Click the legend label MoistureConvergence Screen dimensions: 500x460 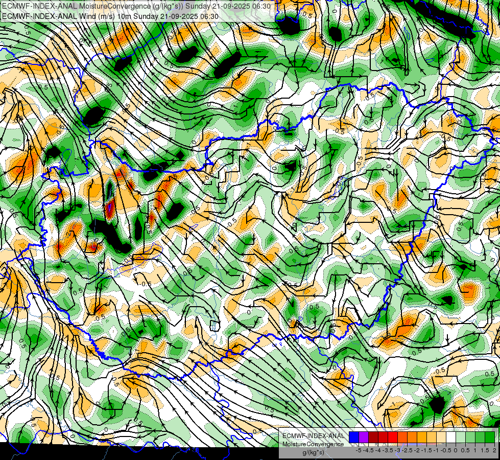tap(313, 444)
